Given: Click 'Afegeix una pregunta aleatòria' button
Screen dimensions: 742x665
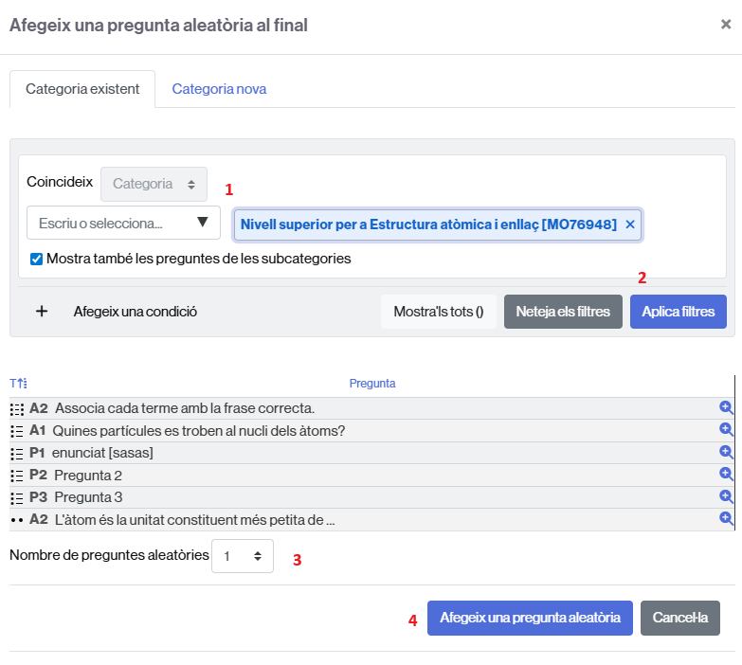Looking at the screenshot, I should [x=530, y=618].
